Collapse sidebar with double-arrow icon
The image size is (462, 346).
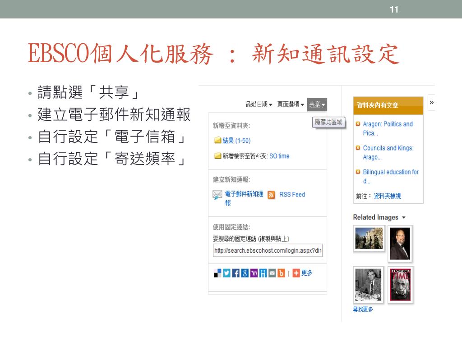coord(432,102)
